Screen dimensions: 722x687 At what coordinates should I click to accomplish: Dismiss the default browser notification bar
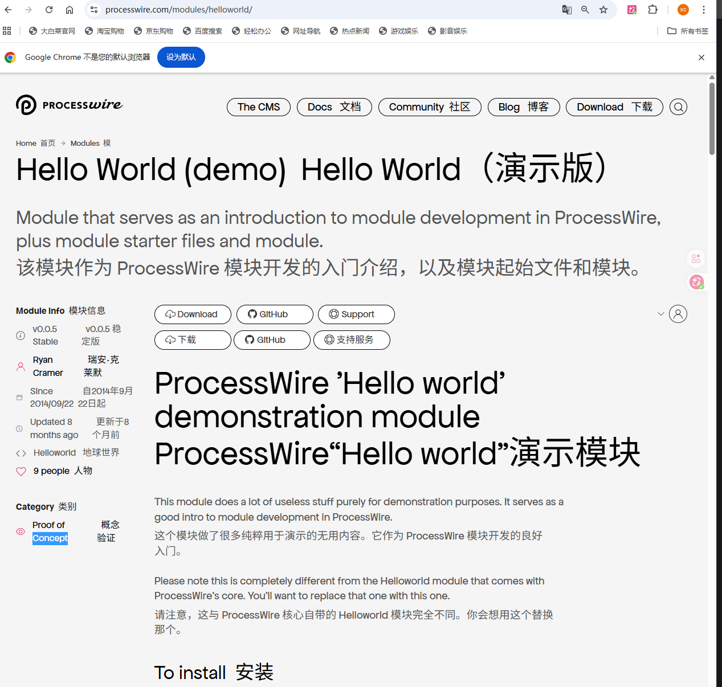pos(701,58)
